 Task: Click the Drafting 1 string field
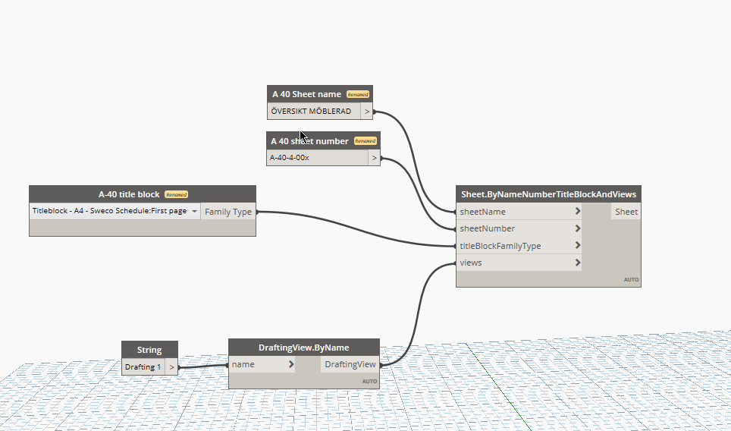143,367
